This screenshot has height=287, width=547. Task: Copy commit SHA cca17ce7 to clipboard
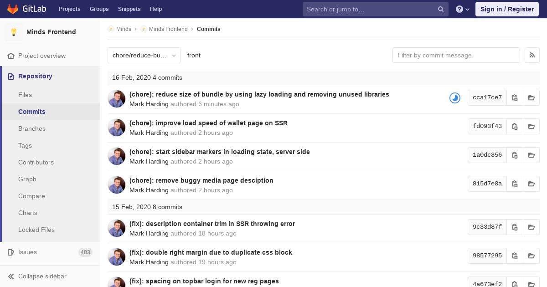[515, 98]
